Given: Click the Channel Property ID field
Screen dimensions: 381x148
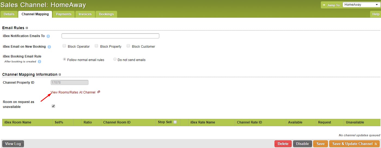Looking at the screenshot, I should (x=69, y=82).
